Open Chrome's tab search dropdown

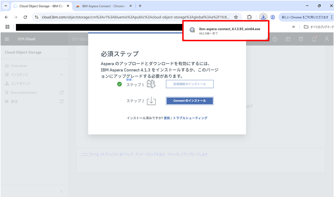tap(5, 6)
